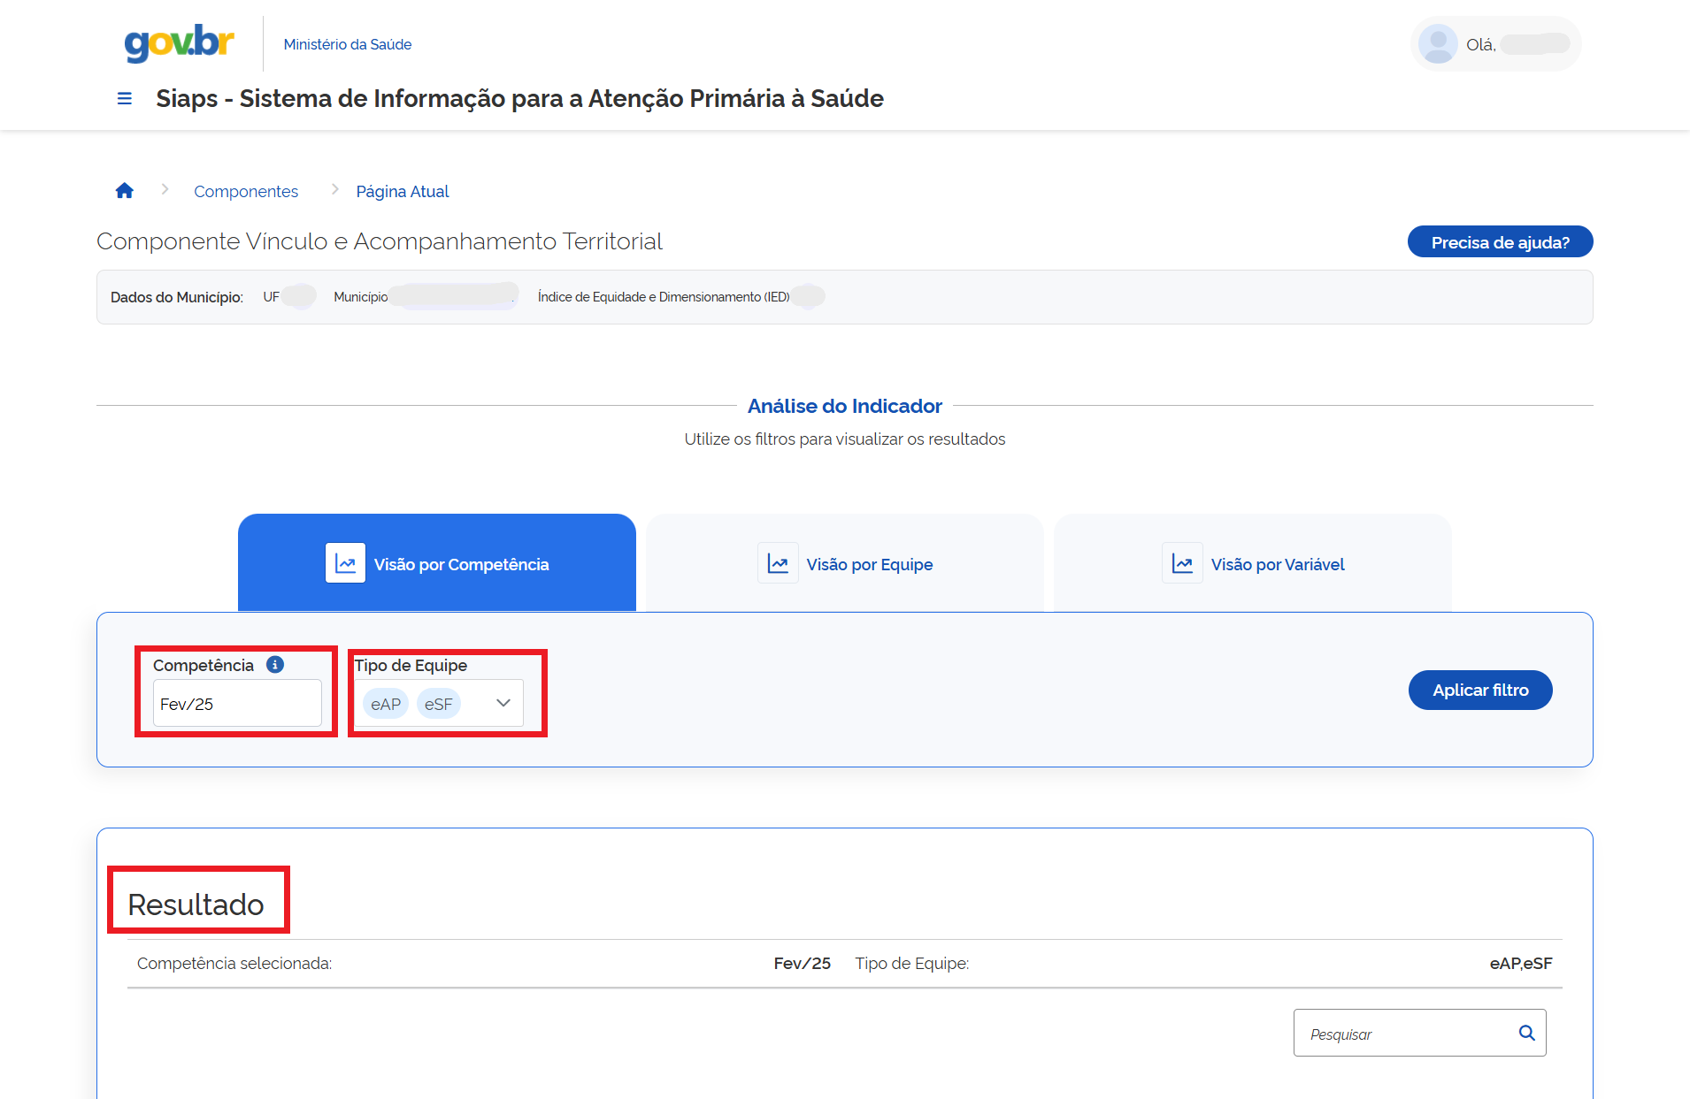
Task: Expand the Tipo de Equipe dropdown arrow
Action: [x=503, y=703]
